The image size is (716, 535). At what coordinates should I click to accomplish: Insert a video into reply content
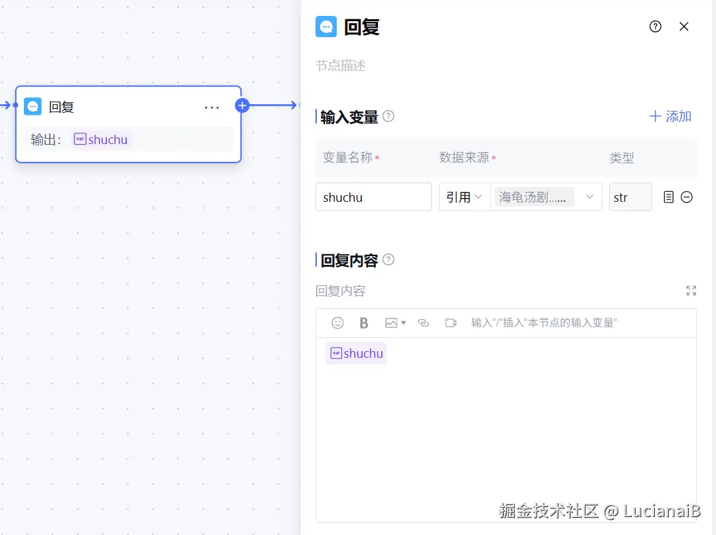coord(451,323)
